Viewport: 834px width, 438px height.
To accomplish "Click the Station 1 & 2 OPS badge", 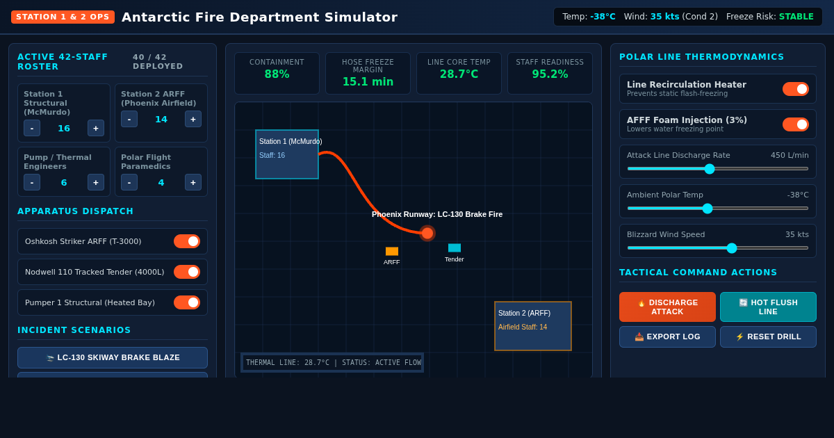I will 63,17.
